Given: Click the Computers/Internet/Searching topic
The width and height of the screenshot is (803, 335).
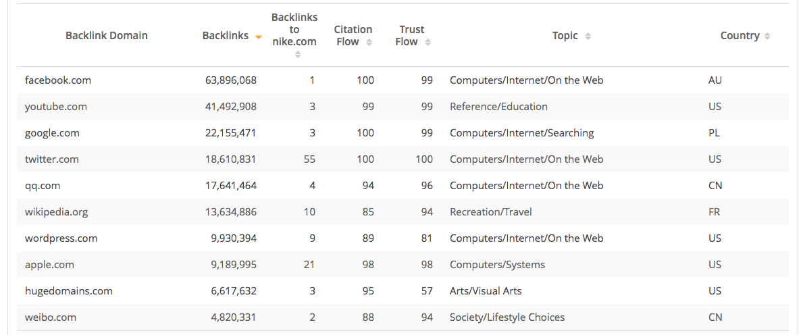Looking at the screenshot, I should (x=522, y=132).
